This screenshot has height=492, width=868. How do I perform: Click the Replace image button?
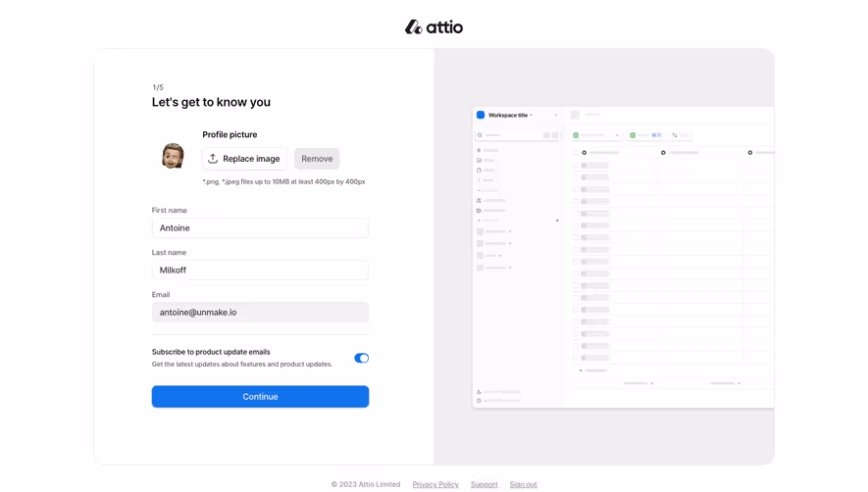click(x=244, y=159)
